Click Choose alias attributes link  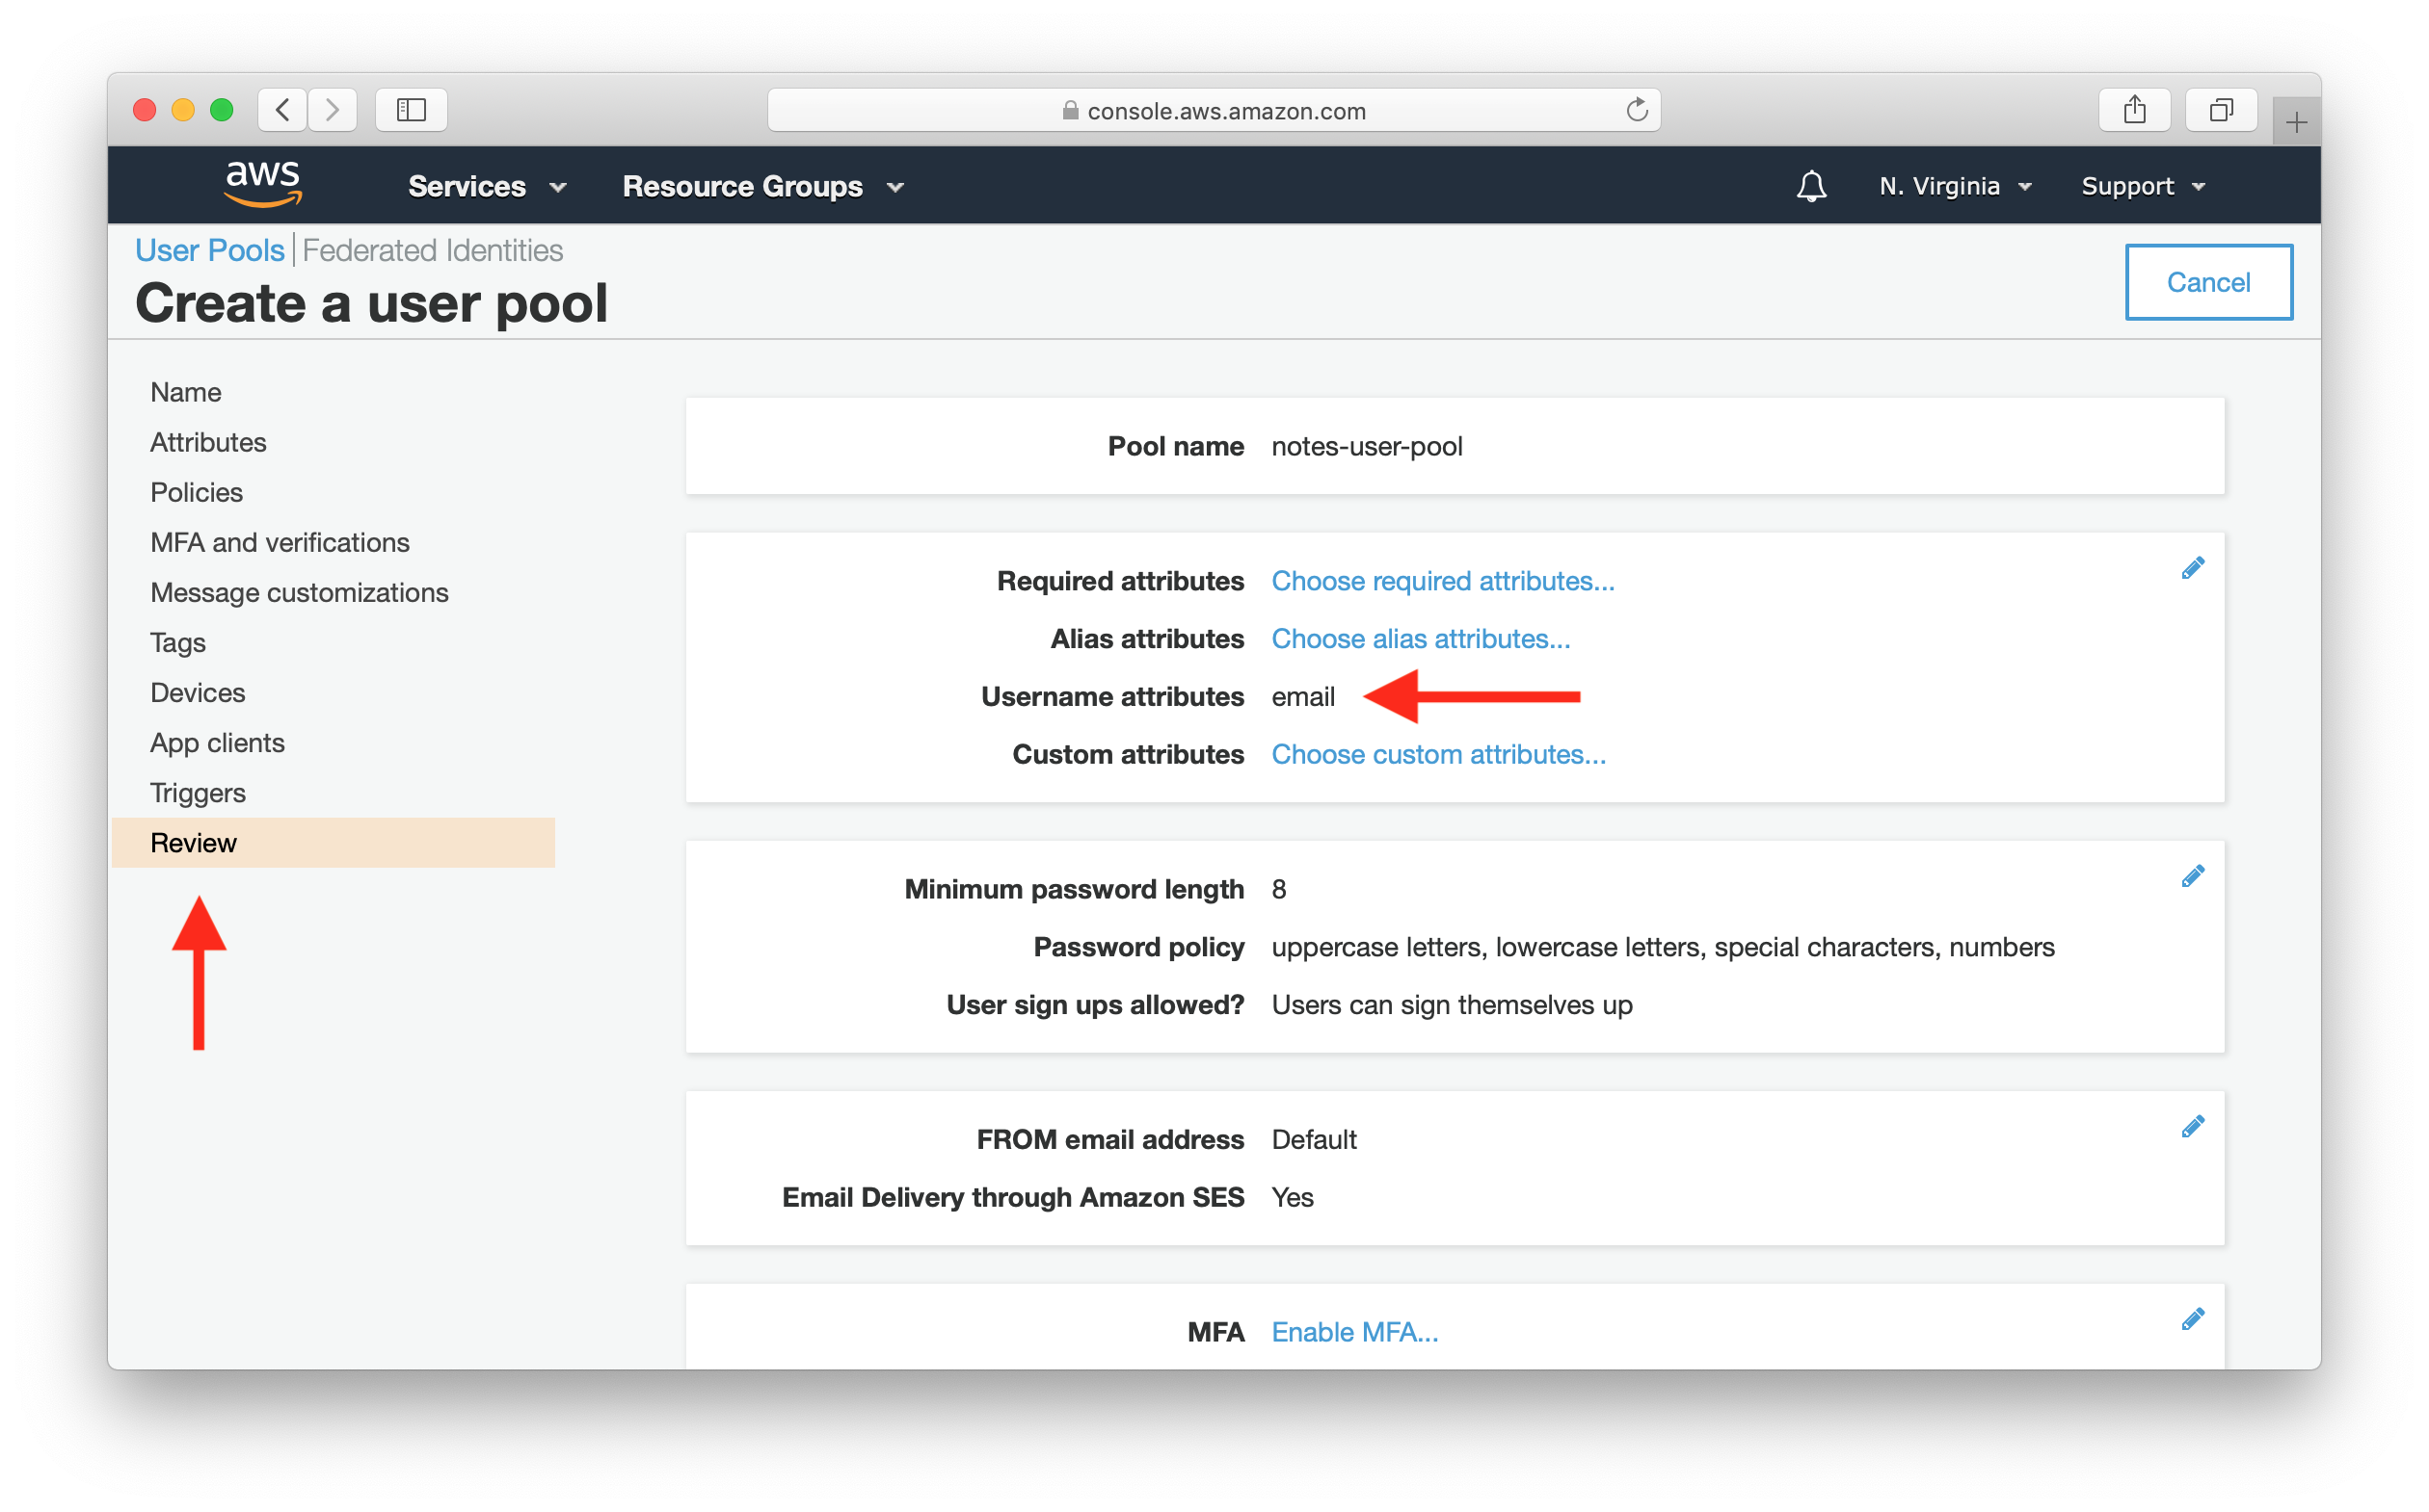(x=1420, y=638)
